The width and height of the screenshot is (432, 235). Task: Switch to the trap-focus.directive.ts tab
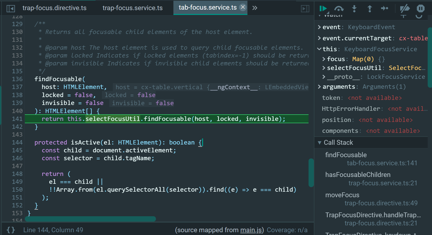pyautogui.click(x=55, y=8)
